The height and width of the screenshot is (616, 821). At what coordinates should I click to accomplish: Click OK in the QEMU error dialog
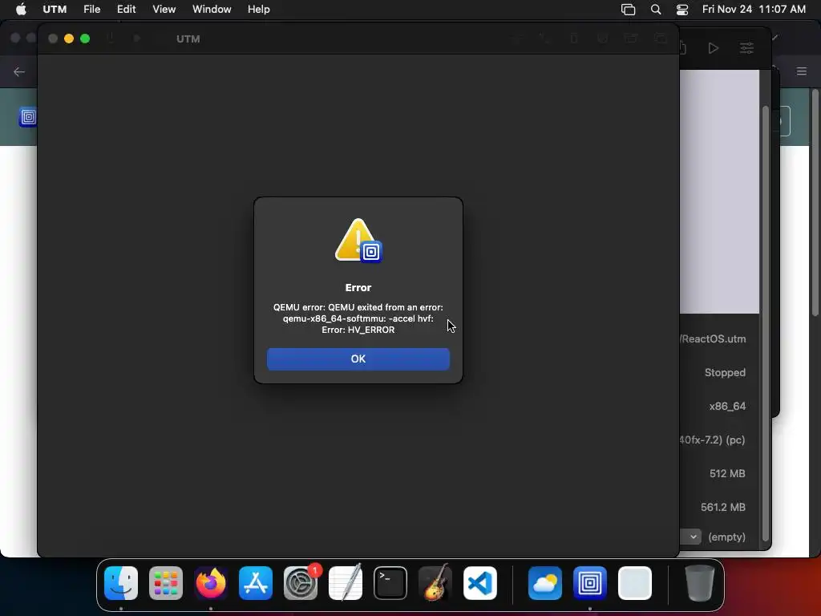tap(358, 359)
